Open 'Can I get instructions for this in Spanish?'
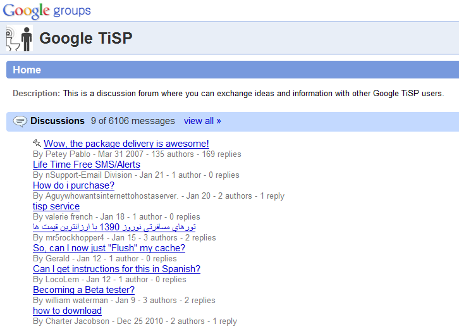 click(x=116, y=269)
